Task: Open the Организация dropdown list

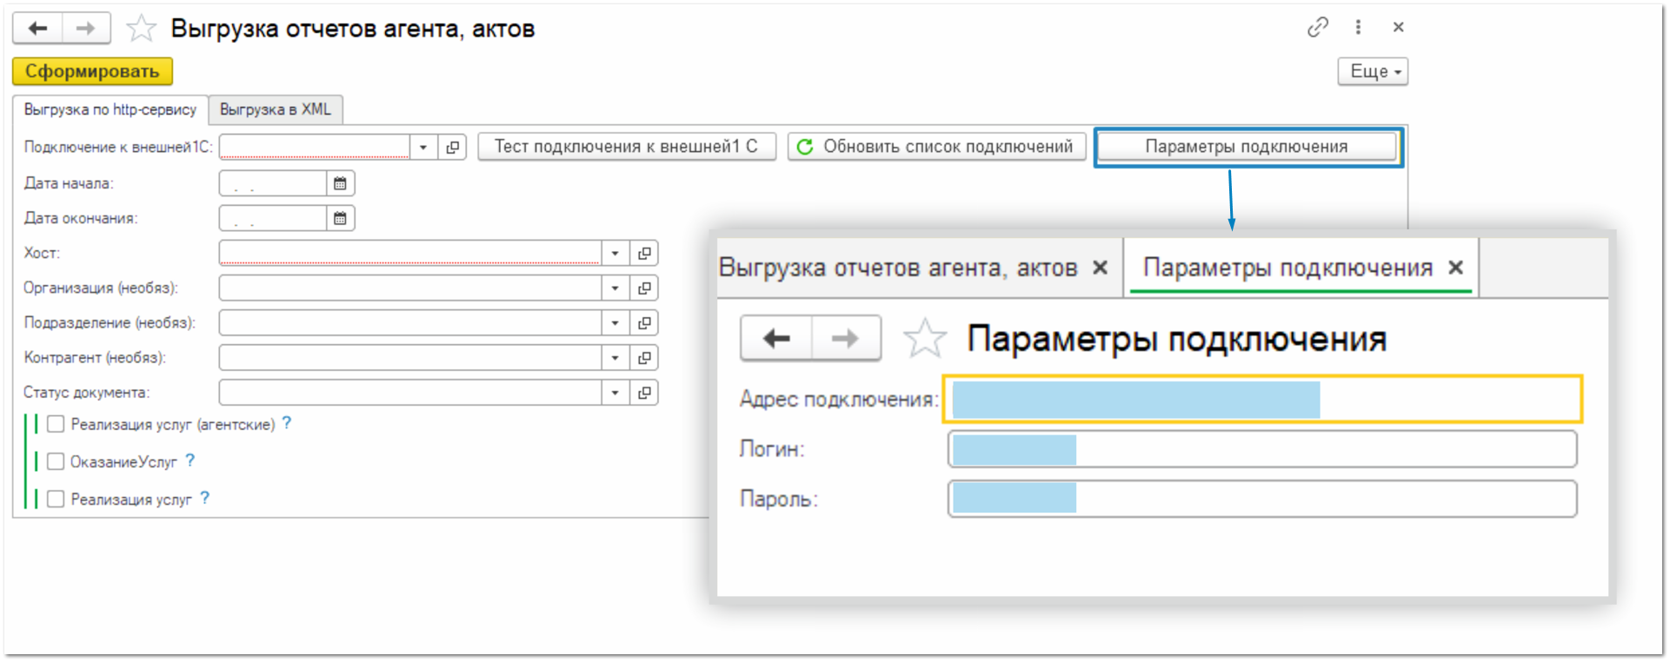Action: click(x=615, y=288)
